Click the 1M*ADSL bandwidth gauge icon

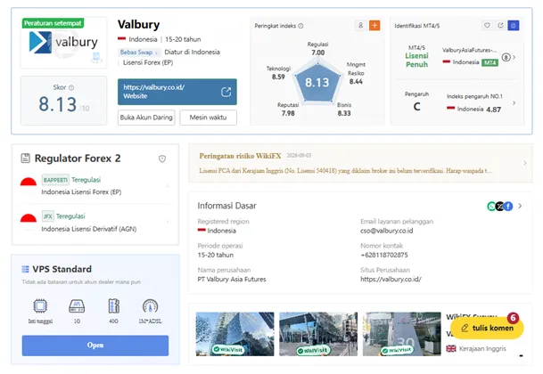(x=151, y=305)
